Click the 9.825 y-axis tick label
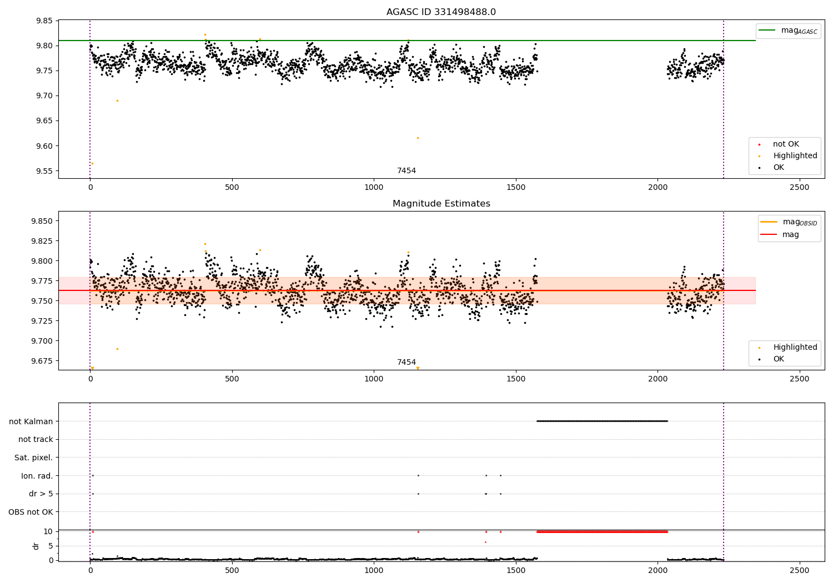Screen dimensions: 833x583 pos(42,242)
